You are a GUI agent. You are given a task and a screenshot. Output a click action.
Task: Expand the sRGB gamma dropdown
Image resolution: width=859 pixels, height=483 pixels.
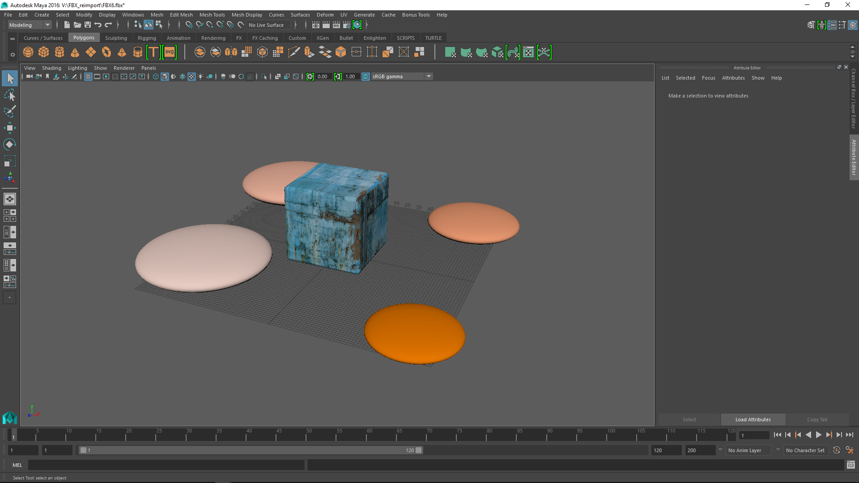pos(428,76)
